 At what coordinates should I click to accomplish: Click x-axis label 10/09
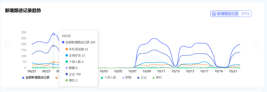pos(147,71)
